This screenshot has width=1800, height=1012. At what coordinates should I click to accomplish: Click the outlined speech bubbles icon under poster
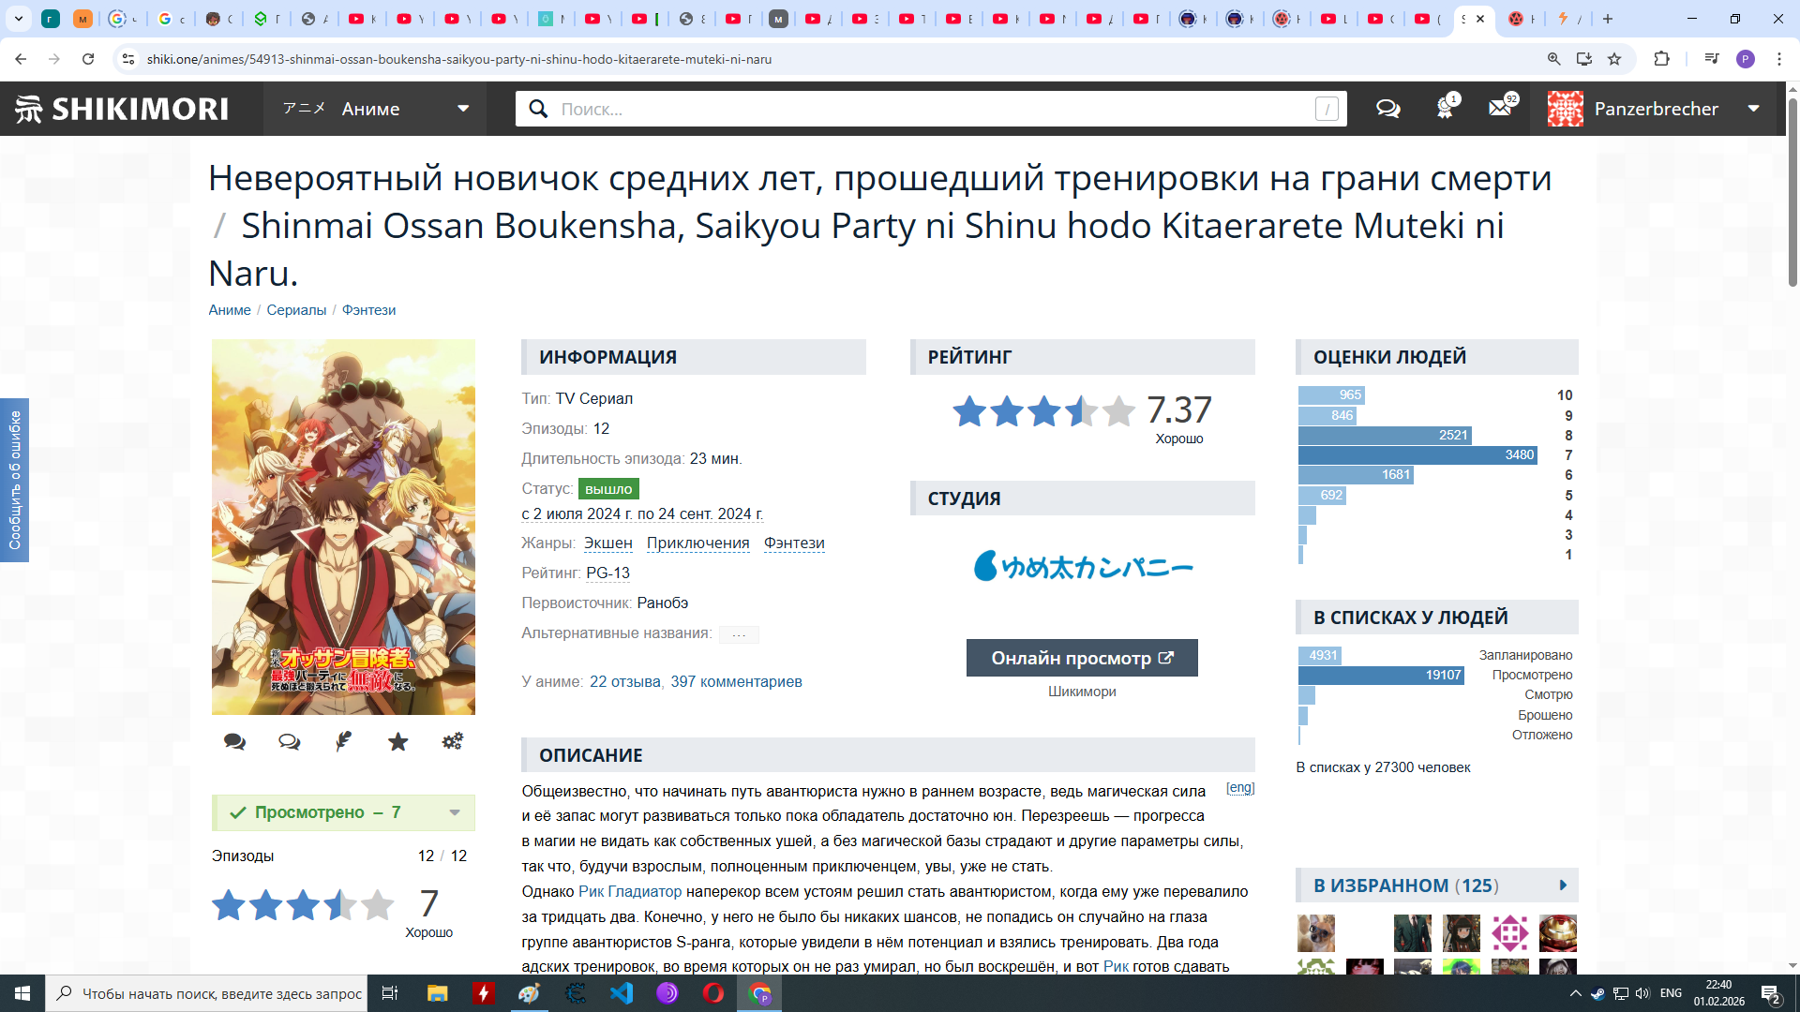[289, 742]
